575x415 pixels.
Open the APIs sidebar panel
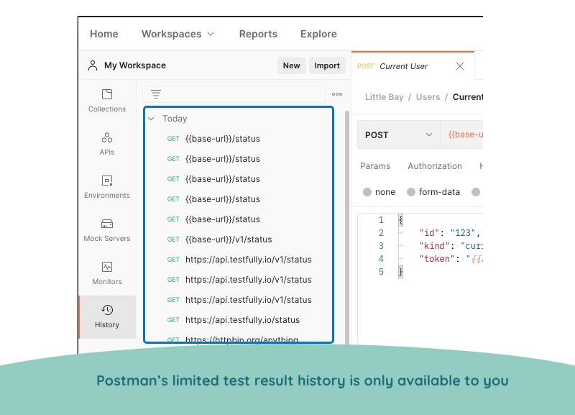[x=106, y=144]
